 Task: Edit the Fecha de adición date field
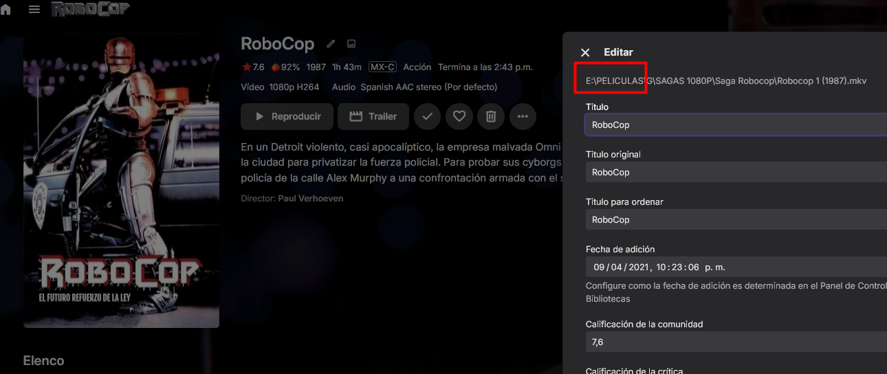pos(736,267)
